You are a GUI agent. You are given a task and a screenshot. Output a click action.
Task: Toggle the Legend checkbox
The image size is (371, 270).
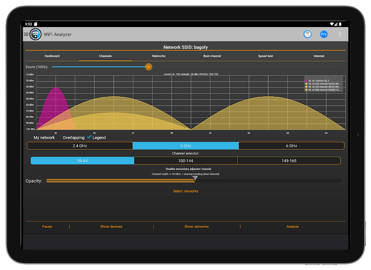(x=90, y=137)
